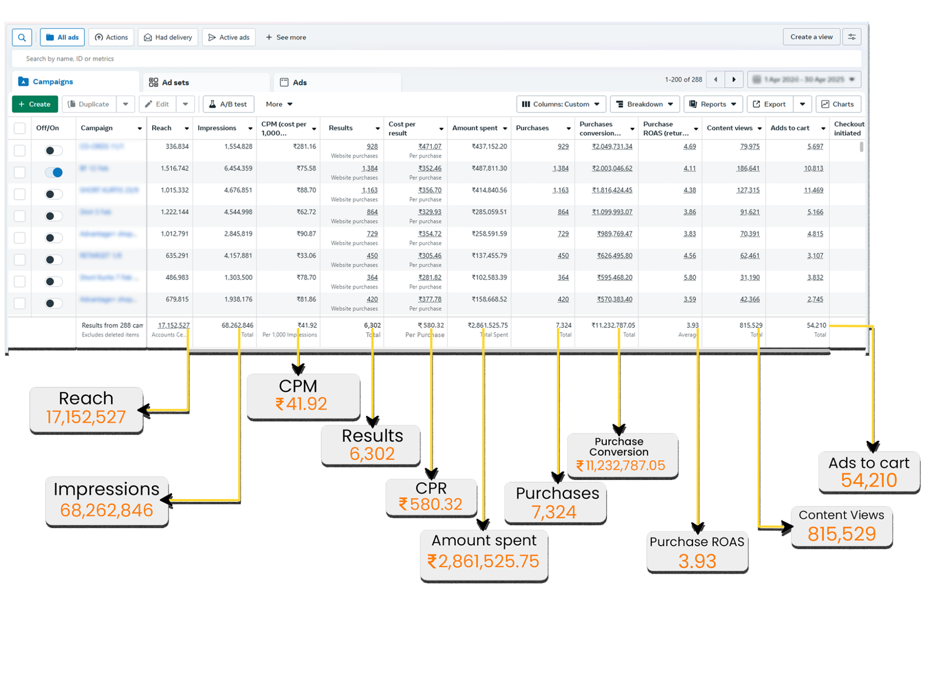Click the Create a view button
This screenshot has width=933, height=699.
(x=811, y=37)
